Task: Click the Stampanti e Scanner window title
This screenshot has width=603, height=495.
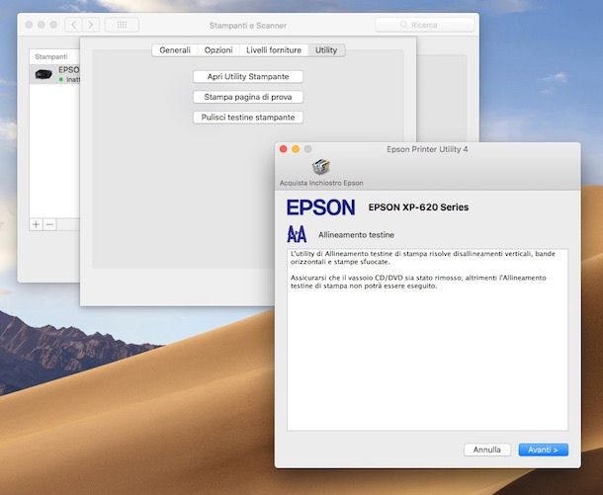Action: click(248, 26)
